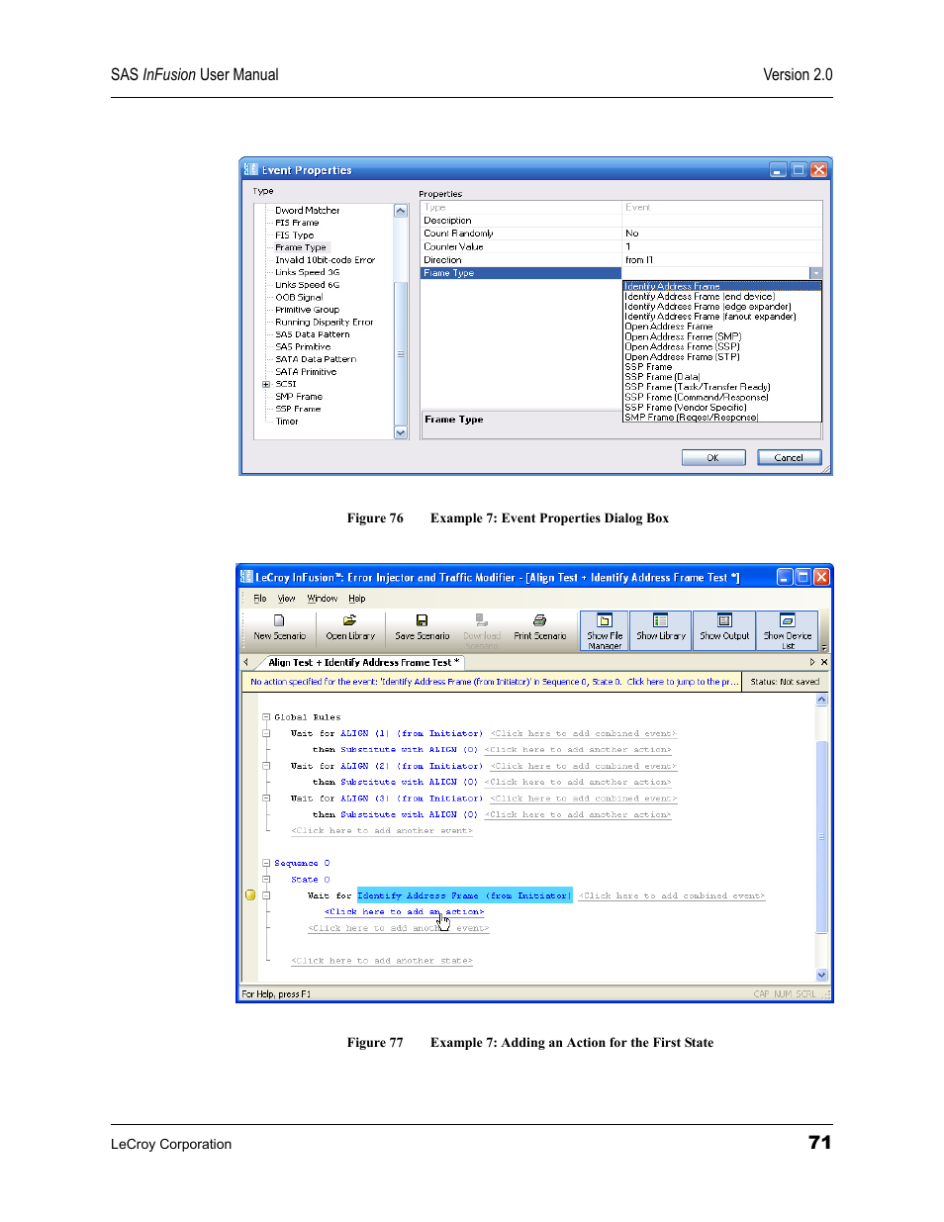Click 'Click here to add another state' link
The image size is (944, 1222).
(382, 961)
